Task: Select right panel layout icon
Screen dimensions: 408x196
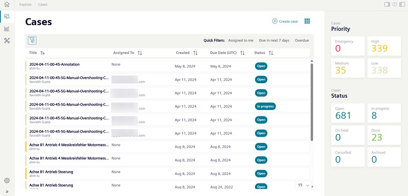Action: pos(388,4)
